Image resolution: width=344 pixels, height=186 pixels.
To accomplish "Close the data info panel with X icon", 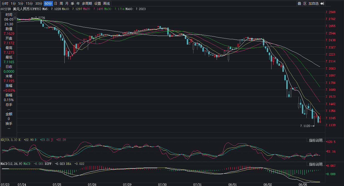I will click(x=15, y=14).
